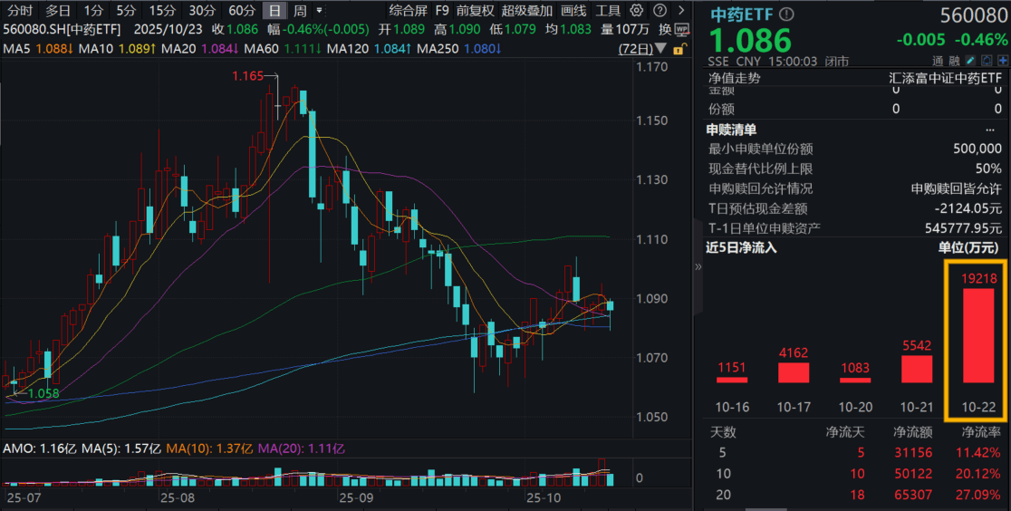
Task: Click the right arrow to show more toolbar items
Action: coord(681,10)
